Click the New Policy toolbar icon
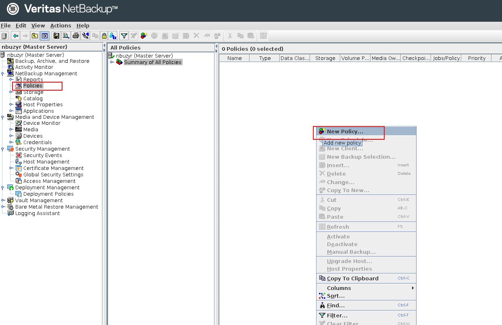 pyautogui.click(x=144, y=36)
